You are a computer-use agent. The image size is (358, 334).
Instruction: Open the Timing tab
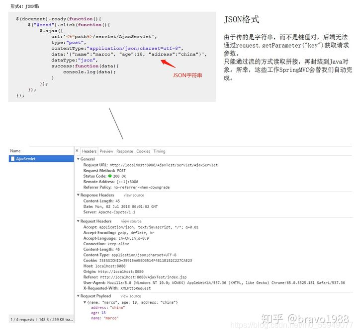tap(160, 151)
